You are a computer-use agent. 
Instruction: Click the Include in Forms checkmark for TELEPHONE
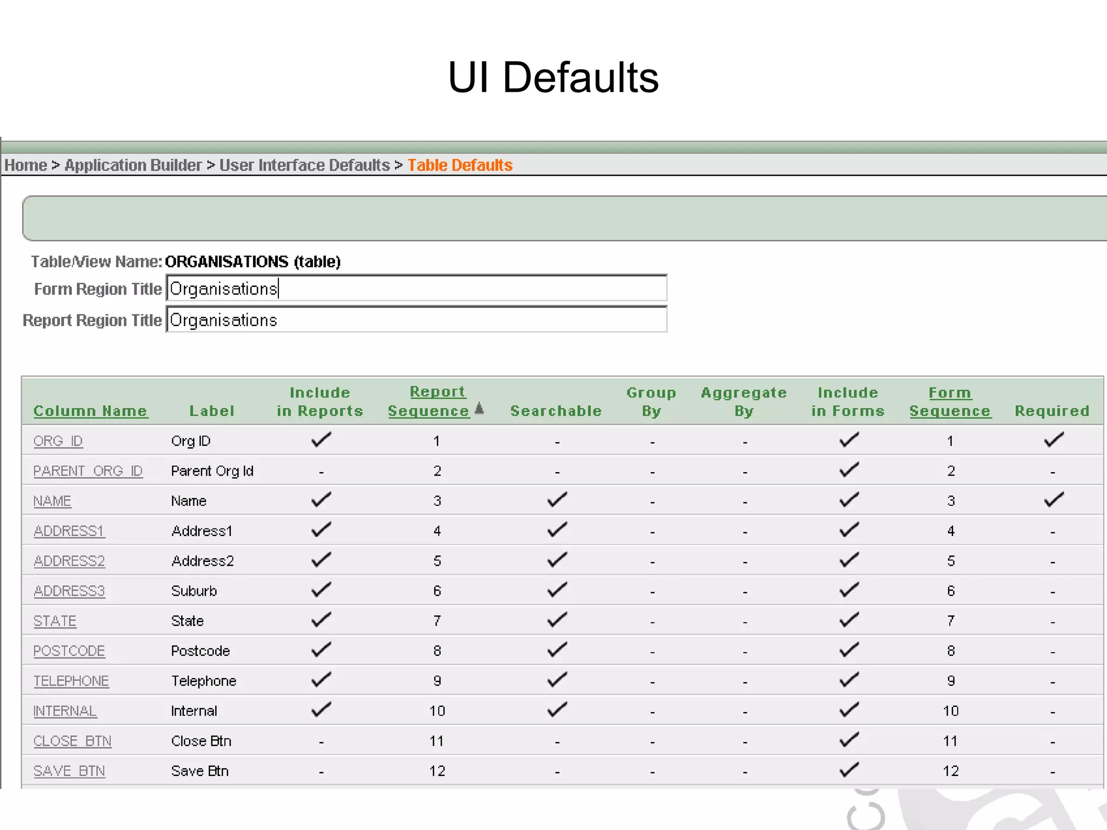coord(849,680)
